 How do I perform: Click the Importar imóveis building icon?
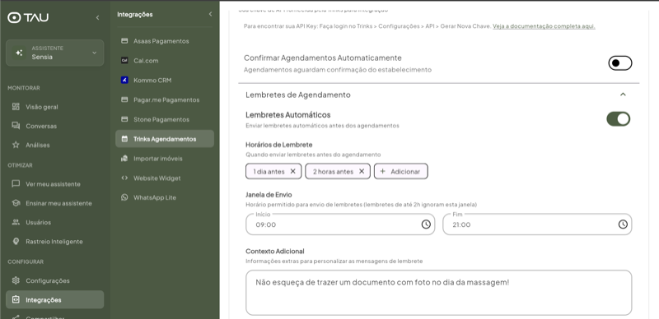point(124,158)
